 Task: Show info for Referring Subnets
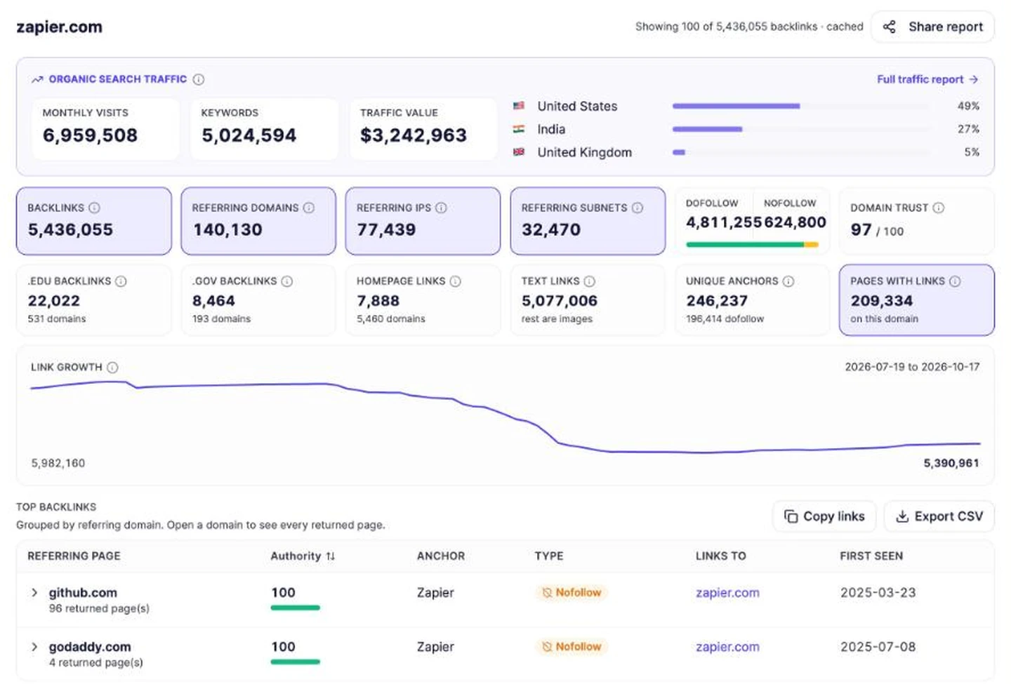pyautogui.click(x=637, y=208)
